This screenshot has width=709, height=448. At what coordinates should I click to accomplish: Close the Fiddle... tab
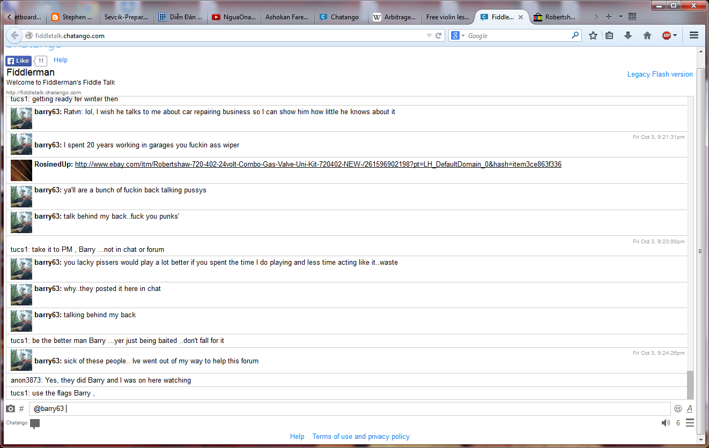(x=520, y=17)
